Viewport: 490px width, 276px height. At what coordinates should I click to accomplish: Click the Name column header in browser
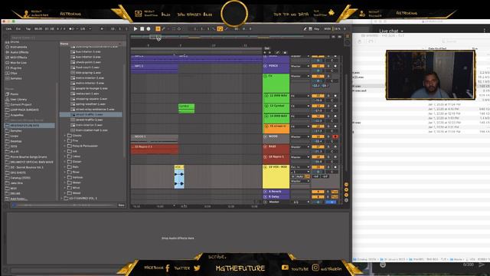90,44
